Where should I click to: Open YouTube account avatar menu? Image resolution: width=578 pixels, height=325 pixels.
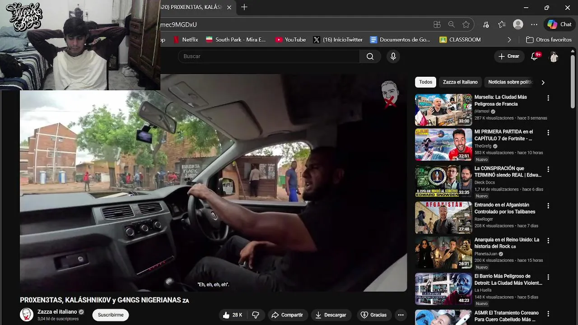(x=554, y=56)
